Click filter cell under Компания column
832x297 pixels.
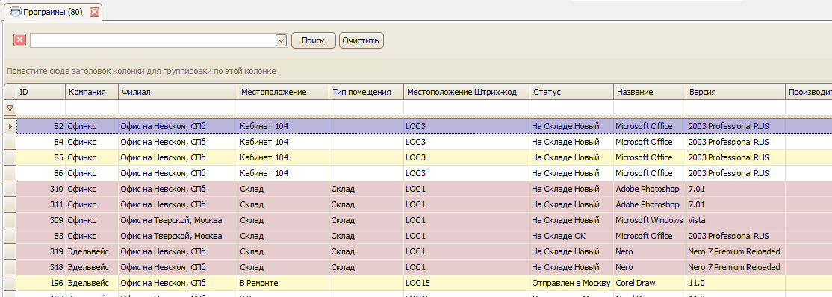(92, 108)
